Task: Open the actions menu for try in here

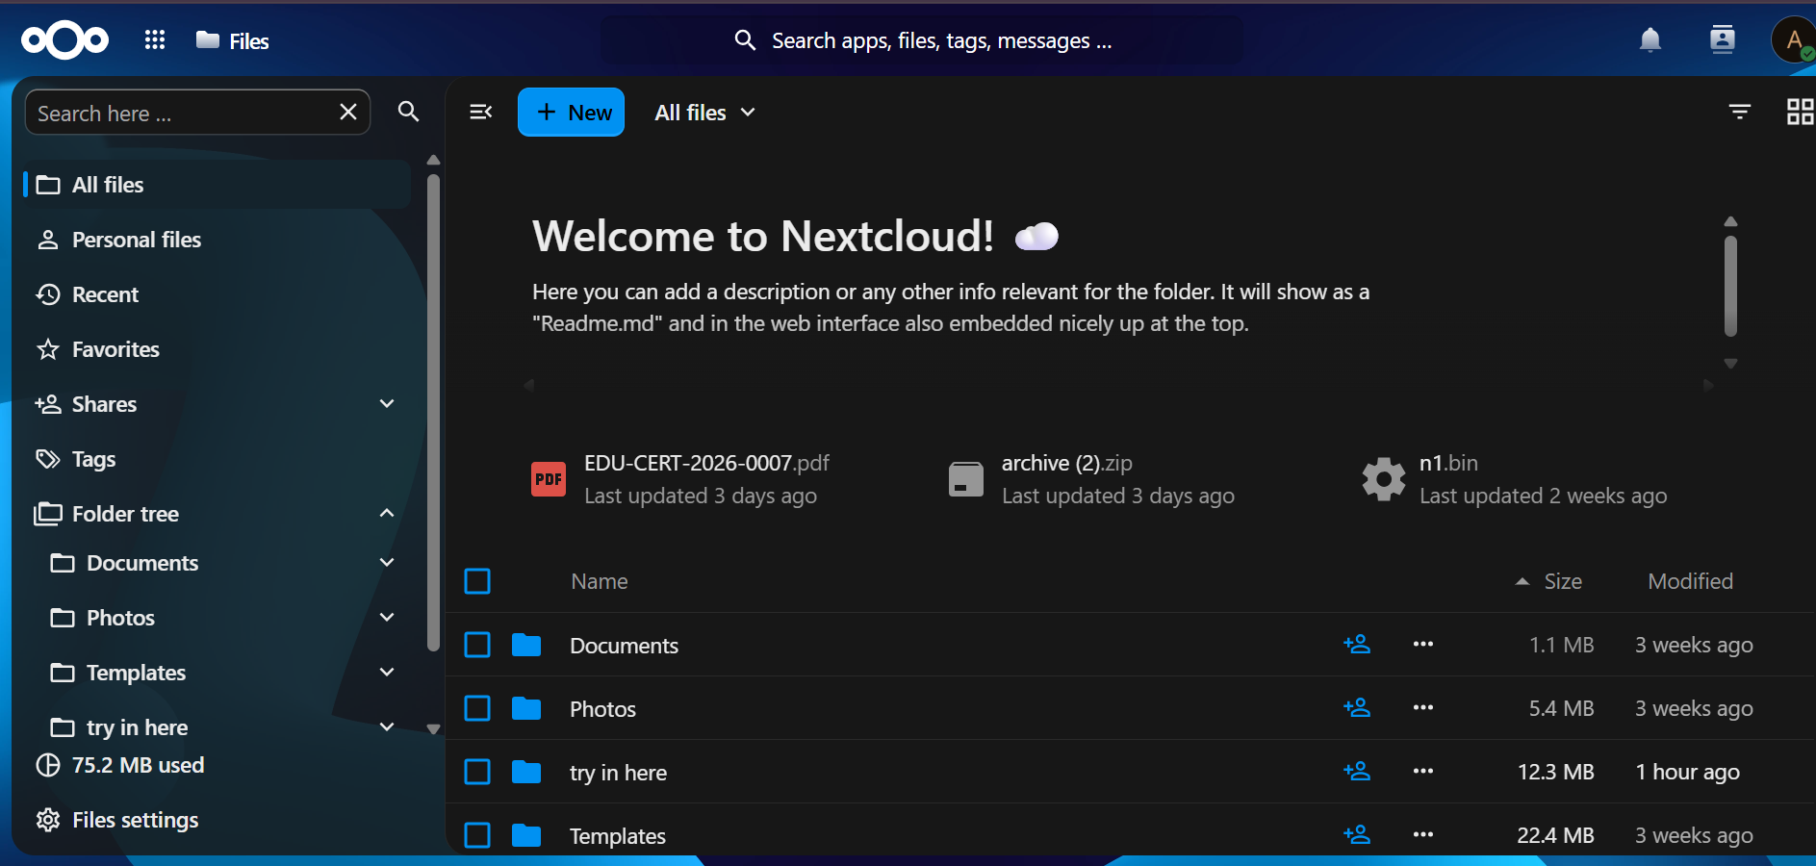Action: (1423, 771)
